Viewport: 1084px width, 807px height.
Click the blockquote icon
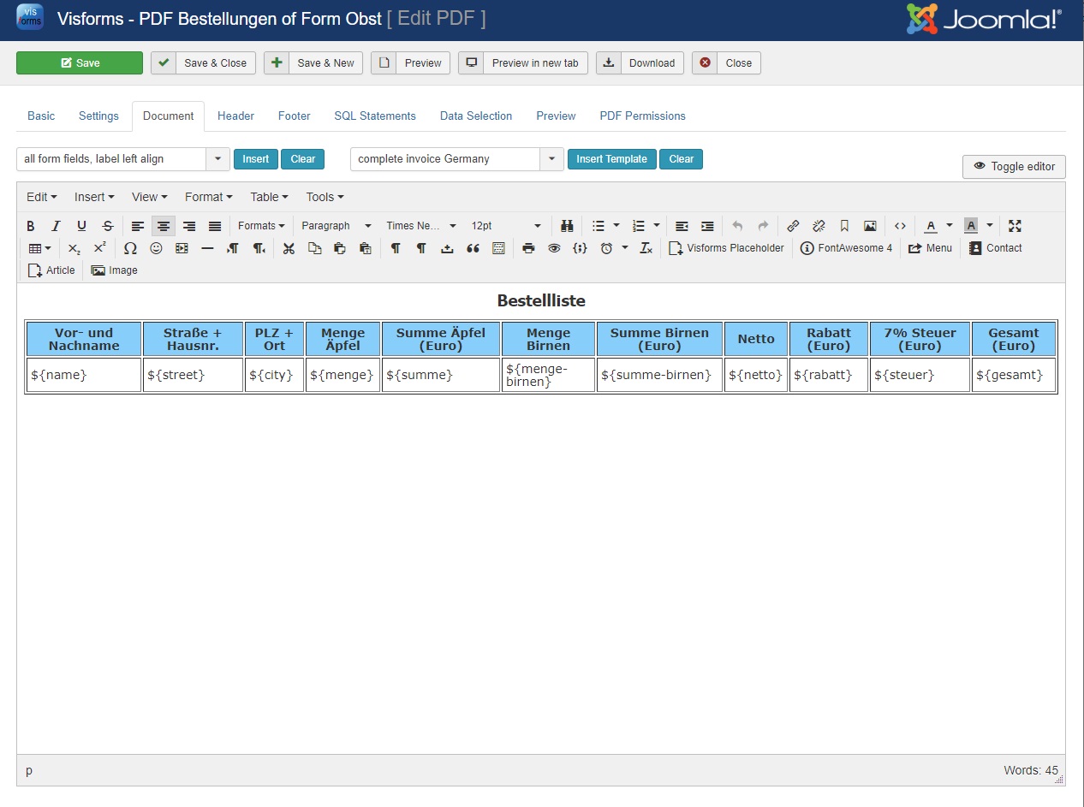(473, 248)
